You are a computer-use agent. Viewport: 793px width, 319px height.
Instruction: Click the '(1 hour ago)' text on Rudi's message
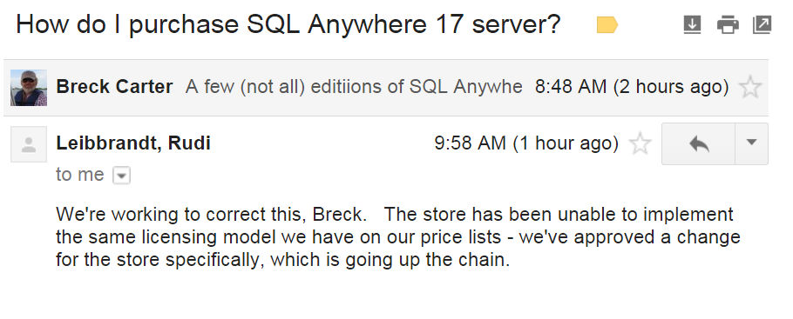tap(566, 143)
